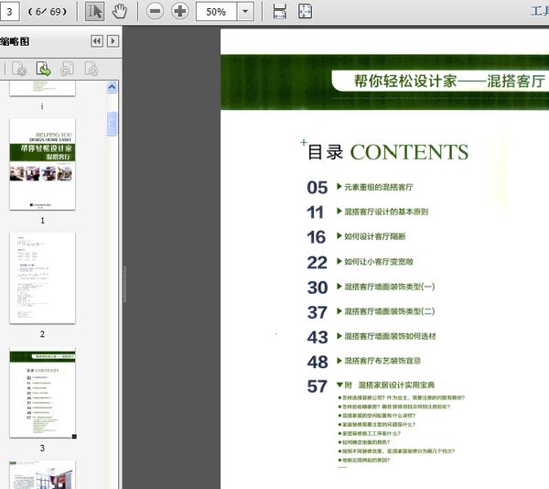Viewport: 549px width, 489px height.
Task: Click the delete page icon in thumbnails toolbar
Action: [x=19, y=68]
